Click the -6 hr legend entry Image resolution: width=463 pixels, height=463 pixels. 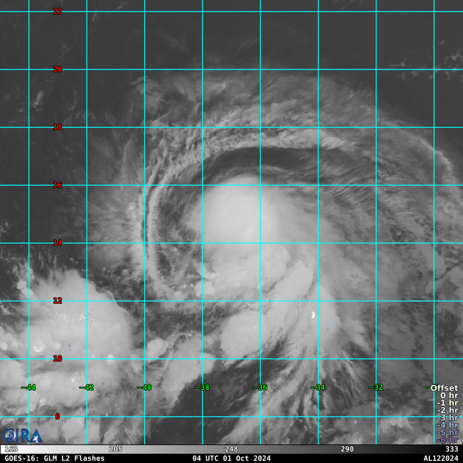pos(447,440)
